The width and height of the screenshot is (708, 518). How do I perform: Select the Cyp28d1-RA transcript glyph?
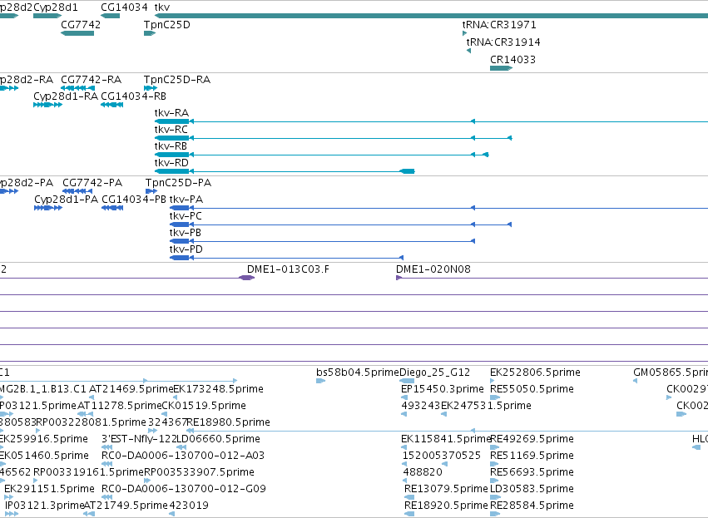47,105
